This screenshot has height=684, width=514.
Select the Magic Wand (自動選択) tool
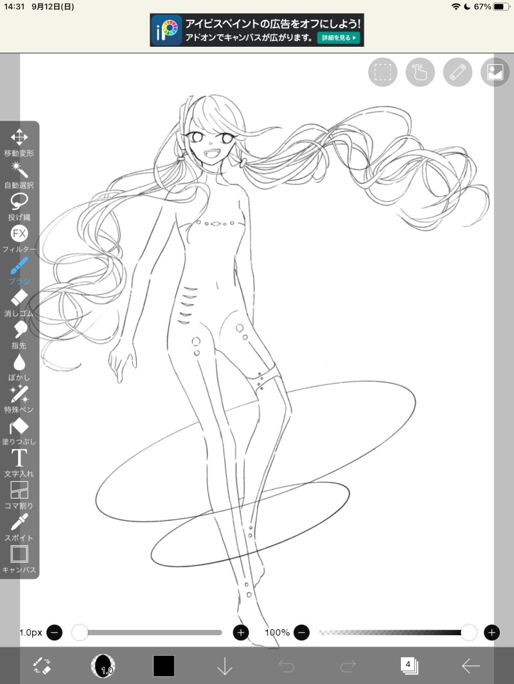coord(19,175)
